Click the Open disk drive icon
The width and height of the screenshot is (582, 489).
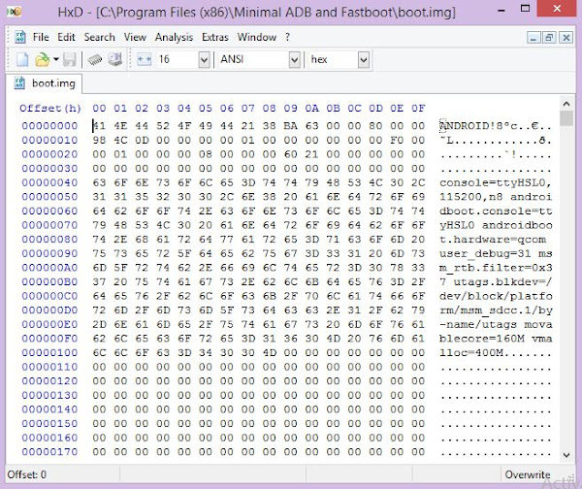115,59
